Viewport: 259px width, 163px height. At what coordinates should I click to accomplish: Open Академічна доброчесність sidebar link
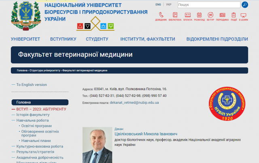[x=40, y=158]
